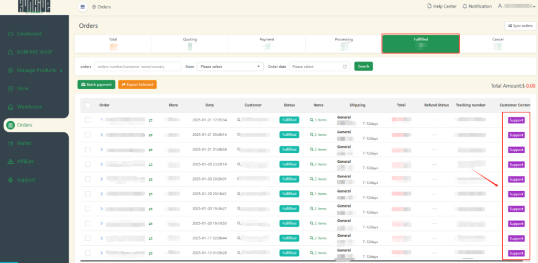This screenshot has height=263, width=538.
Task: View 1 items for order 2025-01-20 20:18:41
Action: point(318,194)
